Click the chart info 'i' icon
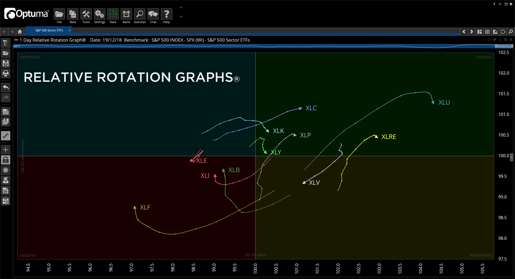 pos(500,40)
